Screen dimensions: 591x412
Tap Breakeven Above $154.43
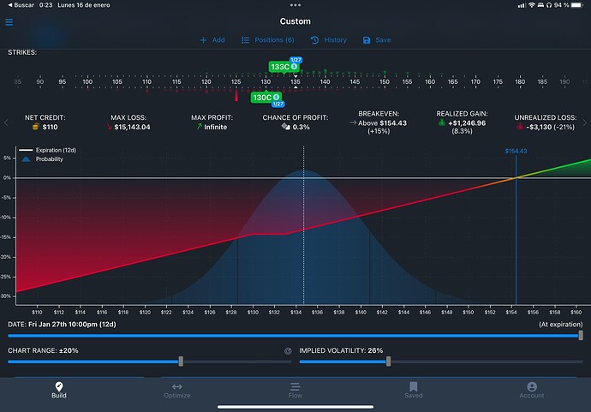pyautogui.click(x=382, y=123)
